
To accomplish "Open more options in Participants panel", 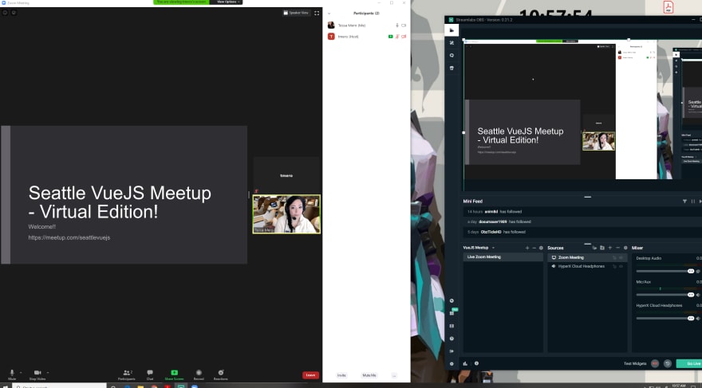I will pos(394,375).
